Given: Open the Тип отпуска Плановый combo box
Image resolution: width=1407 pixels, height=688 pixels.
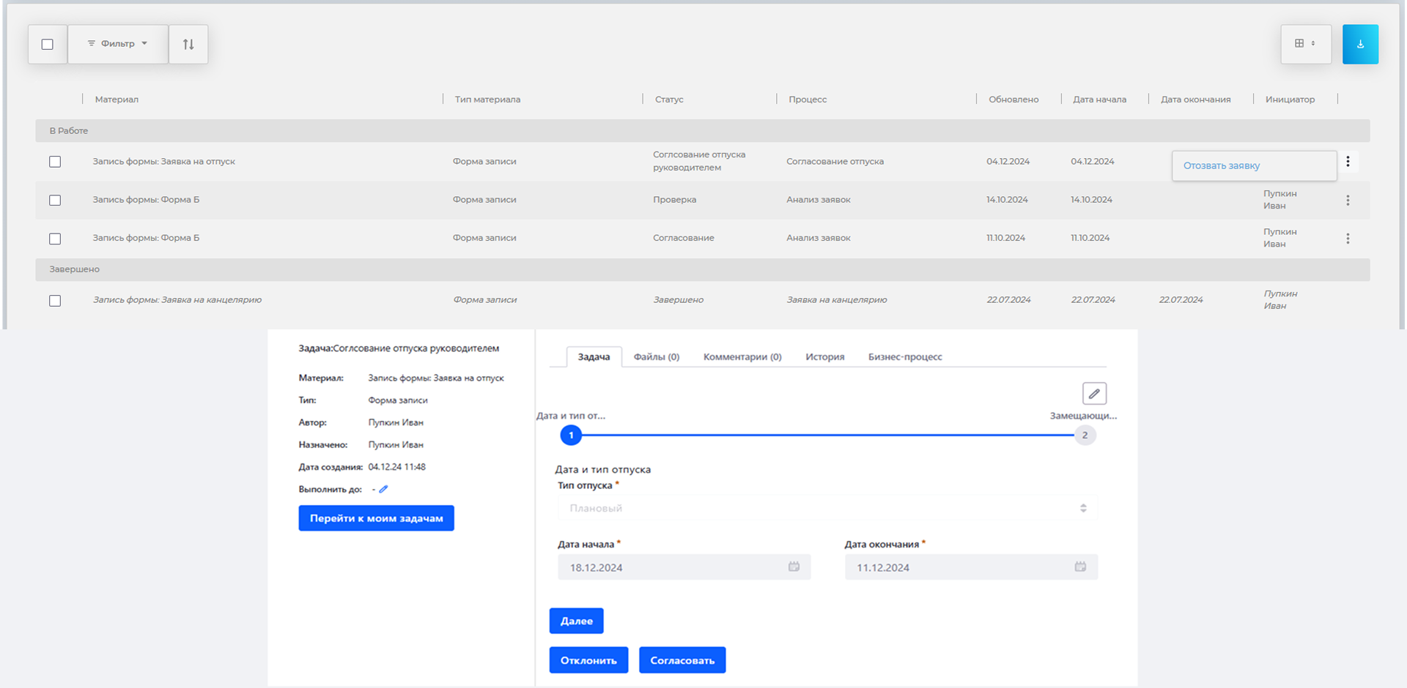Looking at the screenshot, I should pyautogui.click(x=827, y=508).
